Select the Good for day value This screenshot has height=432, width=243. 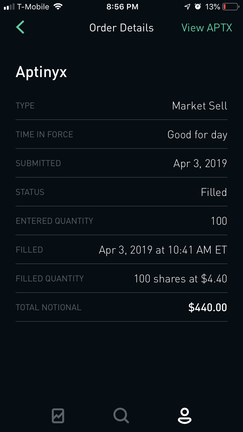[x=197, y=134]
